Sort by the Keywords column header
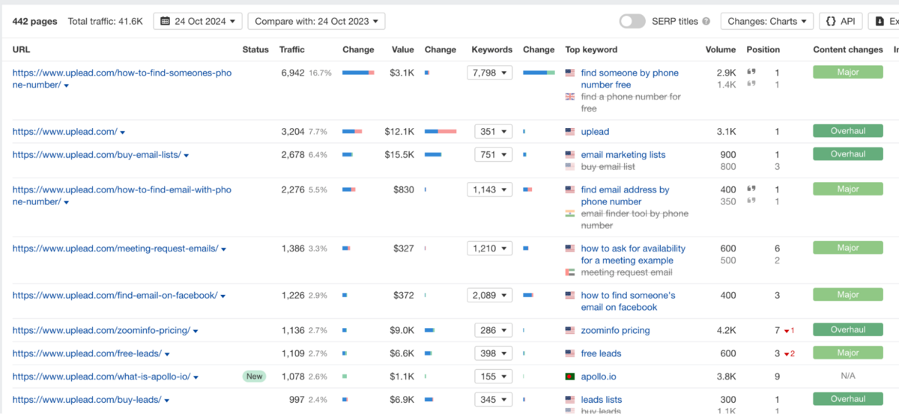 click(x=491, y=50)
